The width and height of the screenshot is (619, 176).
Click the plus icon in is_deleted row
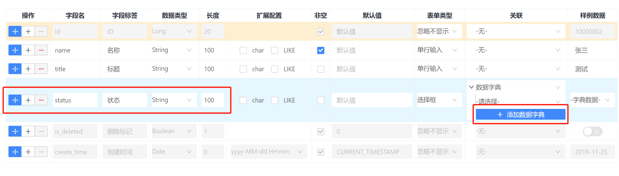pyautogui.click(x=28, y=131)
